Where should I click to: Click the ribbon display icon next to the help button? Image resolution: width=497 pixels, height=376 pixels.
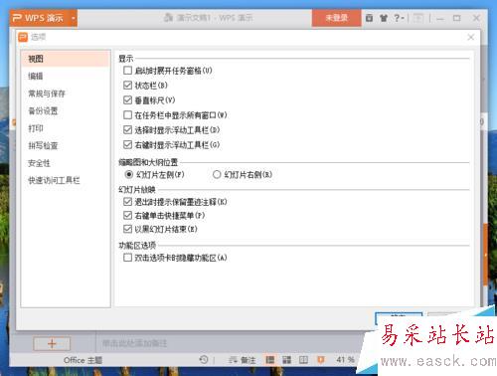[418, 18]
